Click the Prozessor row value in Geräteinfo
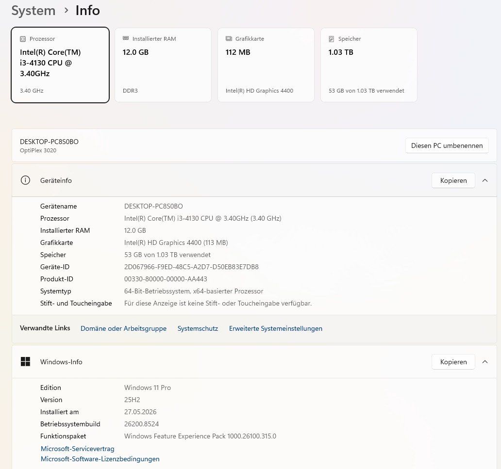Viewport: 501px width, 469px height. [202, 218]
